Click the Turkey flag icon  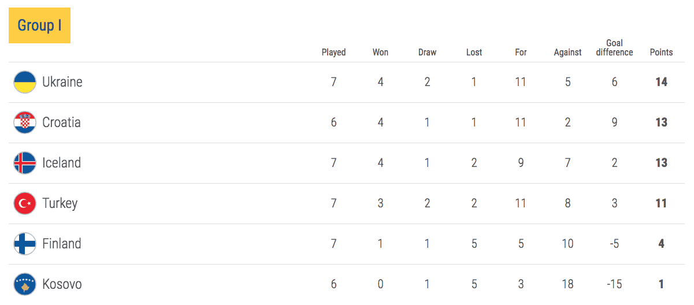tap(25, 203)
